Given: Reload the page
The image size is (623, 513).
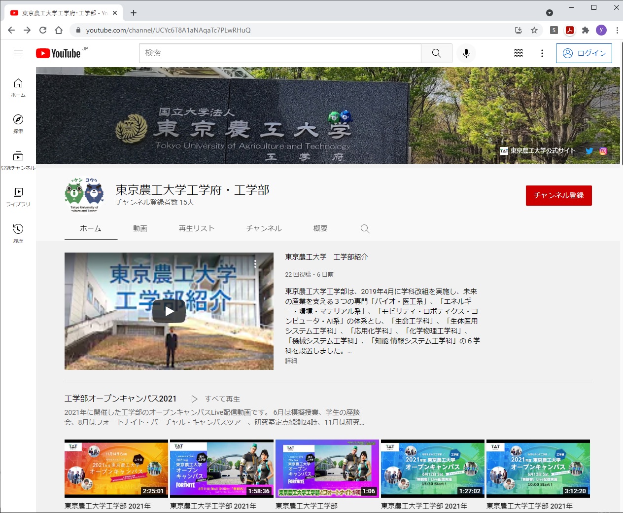Looking at the screenshot, I should click(43, 30).
